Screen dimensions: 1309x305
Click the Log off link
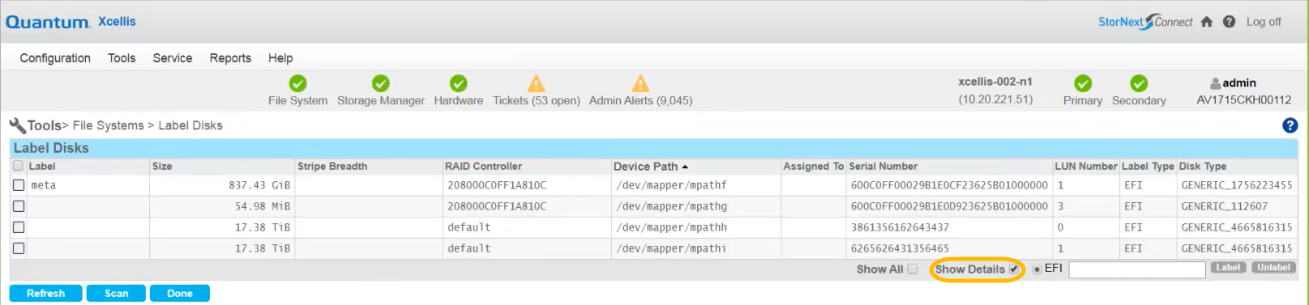1264,22
